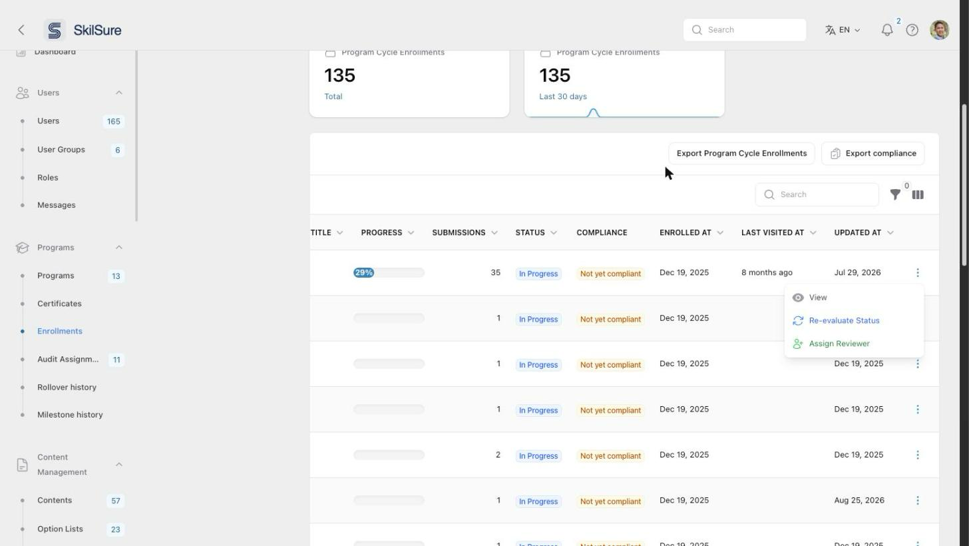Screen dimensions: 969x546
Task: Open the help question mark icon
Action: click(x=912, y=30)
